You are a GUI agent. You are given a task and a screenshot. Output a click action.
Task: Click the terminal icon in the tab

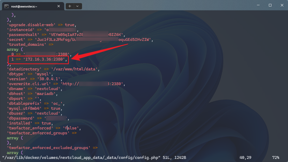point(6,6)
